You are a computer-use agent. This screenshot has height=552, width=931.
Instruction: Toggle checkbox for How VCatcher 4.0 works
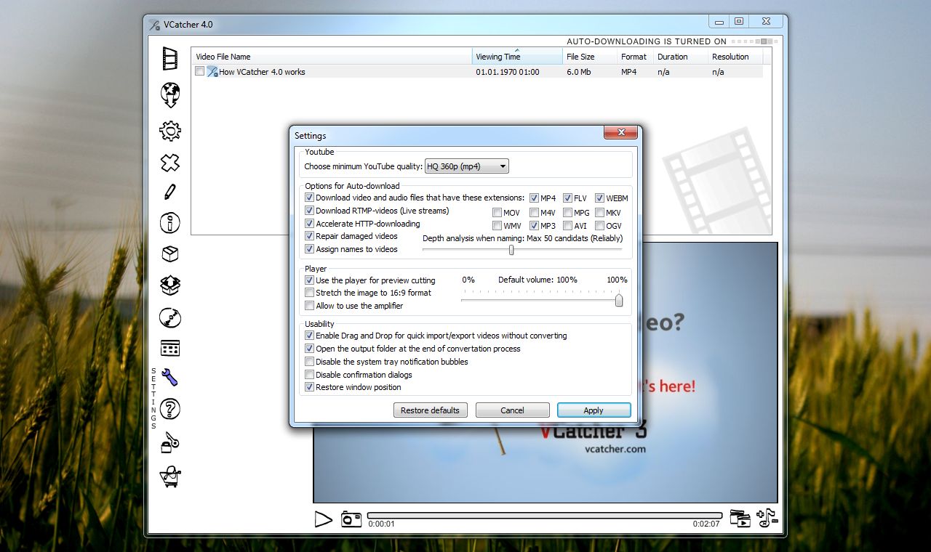pos(200,71)
